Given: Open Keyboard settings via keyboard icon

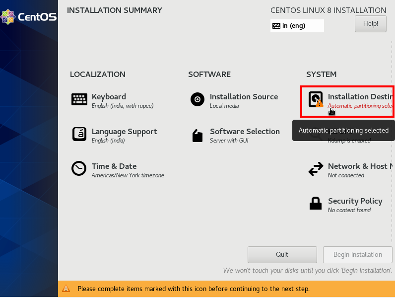Looking at the screenshot, I should [79, 99].
